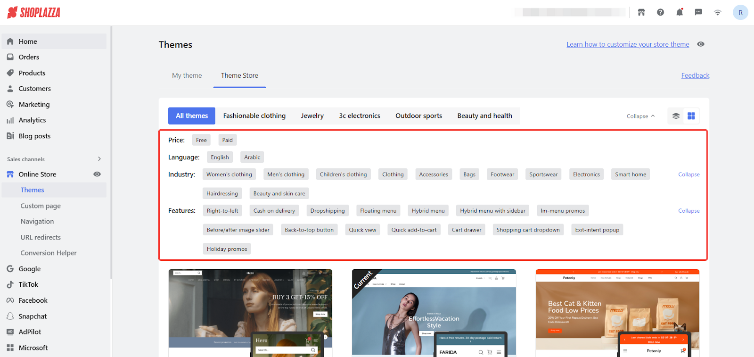Open the current Farida theme thumbnail
Screen dimensions: 754x357
(x=434, y=313)
